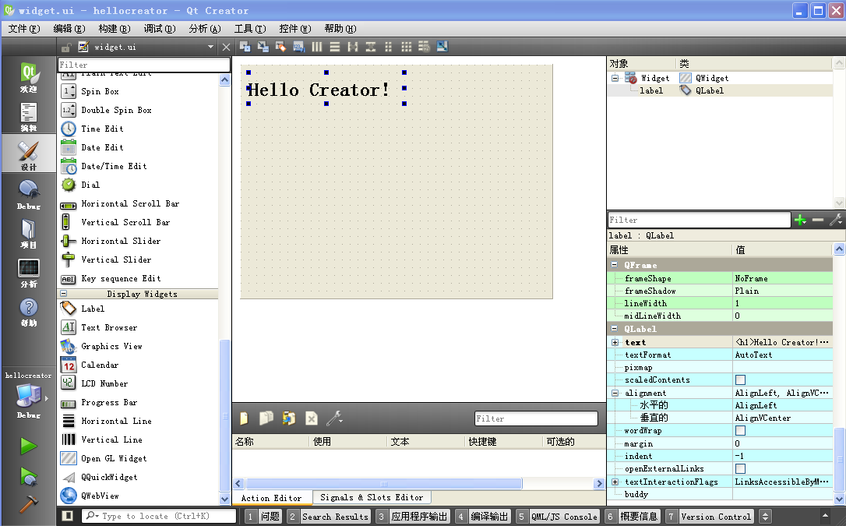Select the Progress Bar widget in widget box
Viewport: 846px width, 526px height.
109,402
